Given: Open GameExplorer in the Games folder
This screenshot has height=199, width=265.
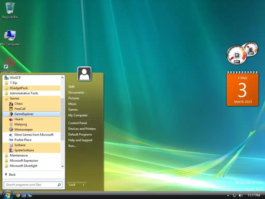Looking at the screenshot, I should pyautogui.click(x=32, y=114).
